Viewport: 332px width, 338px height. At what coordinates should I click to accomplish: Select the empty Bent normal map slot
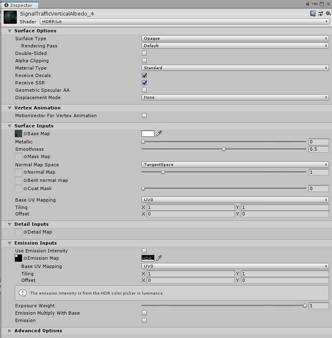18,180
